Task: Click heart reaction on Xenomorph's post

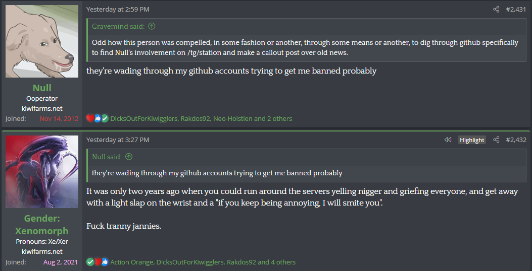Action: coord(98,262)
